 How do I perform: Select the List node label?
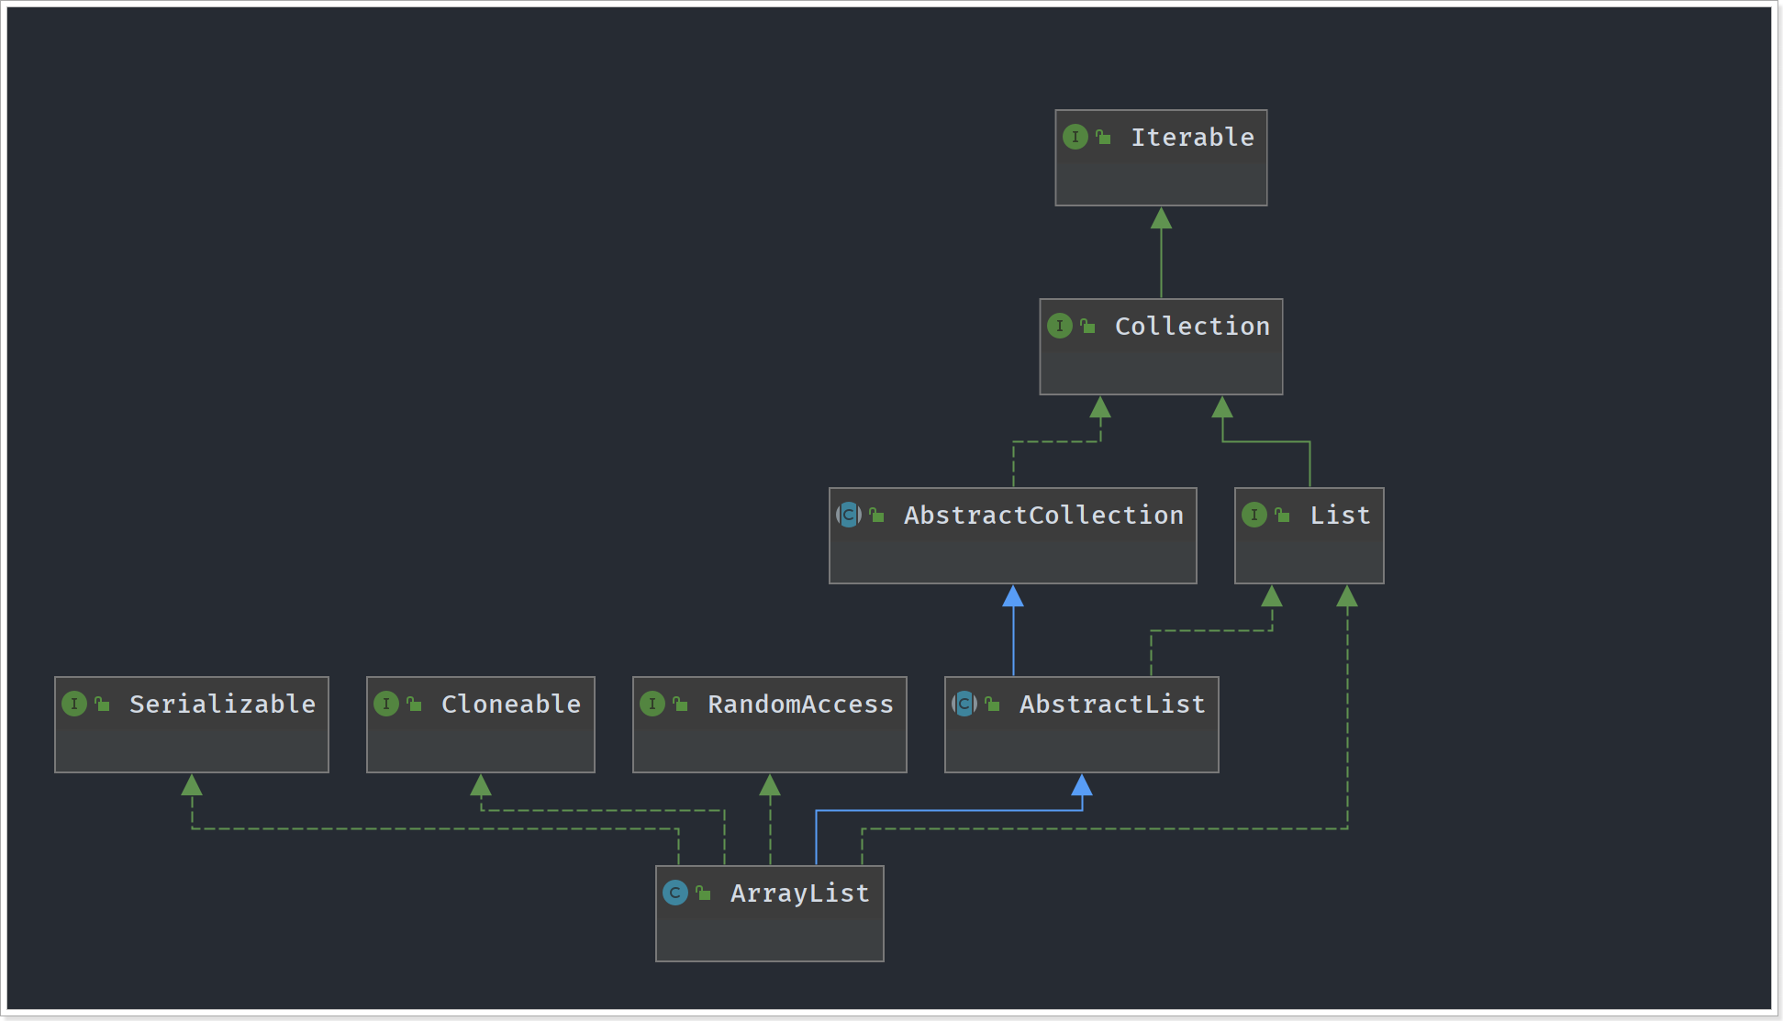tap(1340, 516)
